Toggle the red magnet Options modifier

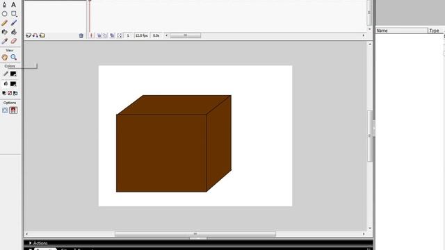[13, 110]
